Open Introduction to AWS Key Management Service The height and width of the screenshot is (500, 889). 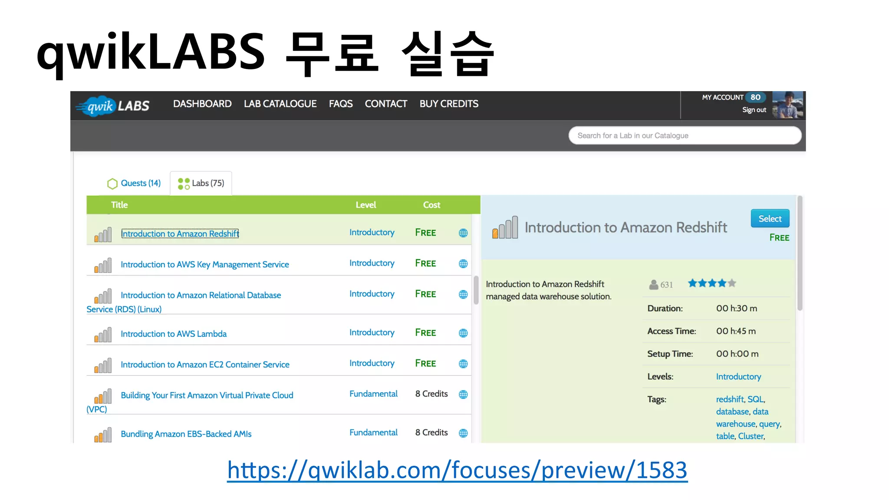pos(204,264)
